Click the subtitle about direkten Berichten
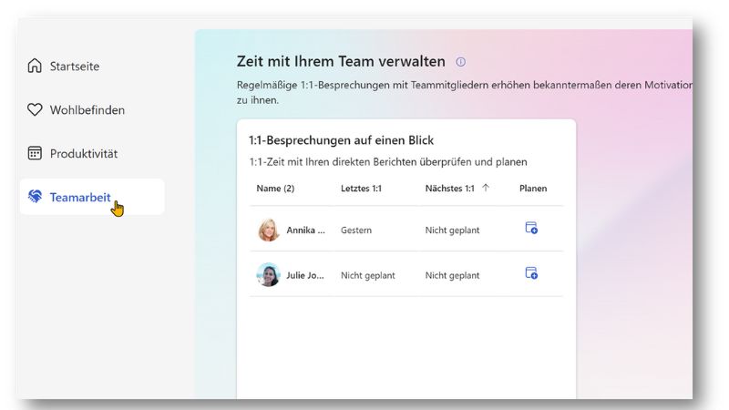Screen dimensions: 729x410 tap(388, 162)
